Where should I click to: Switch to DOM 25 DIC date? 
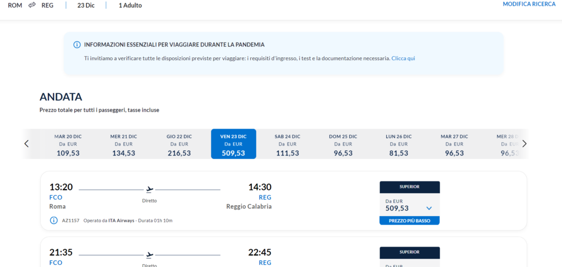(x=343, y=145)
